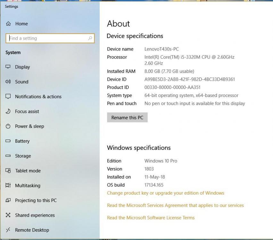This screenshot has height=240, width=273.
Task: Read the Microsoft Services Agreement link
Action: pyautogui.click(x=175, y=205)
